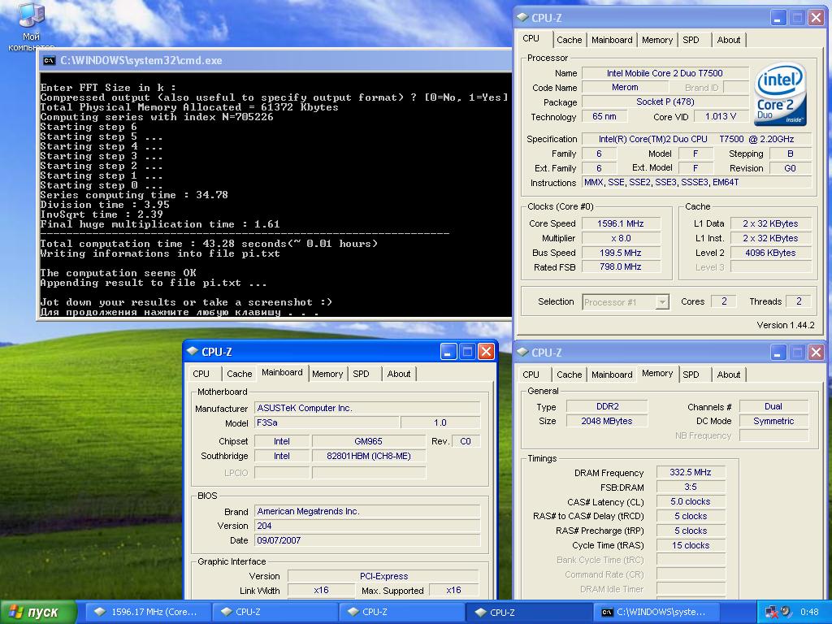Viewport: 832px width, 624px height.
Task: Click the BIOS Date field 09/07/2007
Action: pos(367,540)
